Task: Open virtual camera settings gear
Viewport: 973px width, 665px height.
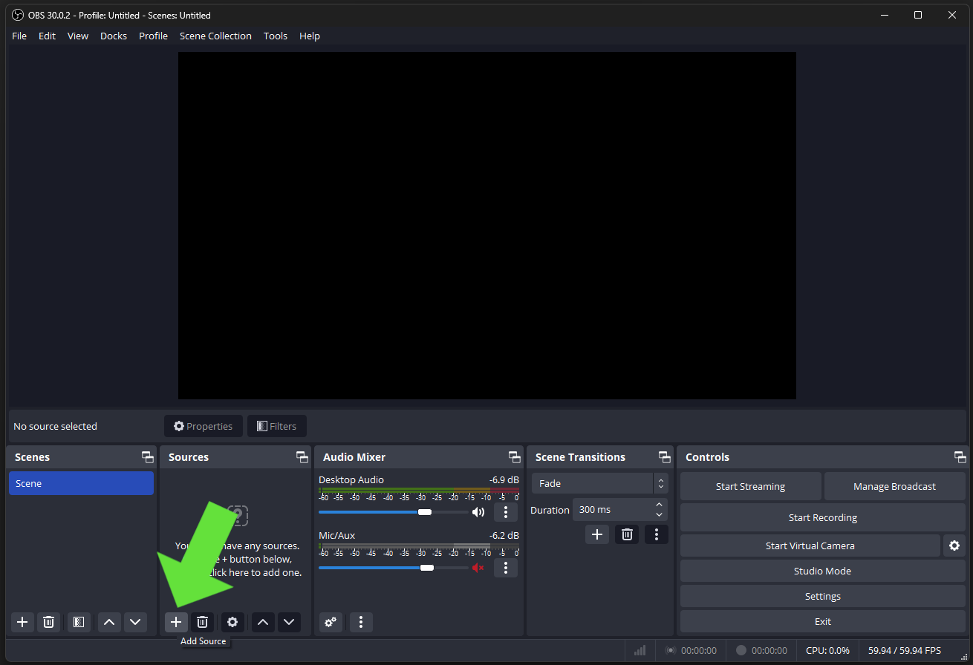Action: 954,546
